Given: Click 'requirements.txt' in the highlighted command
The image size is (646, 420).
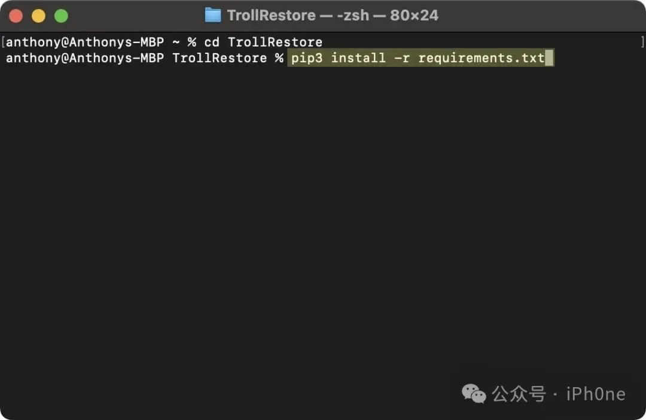Looking at the screenshot, I should point(481,58).
